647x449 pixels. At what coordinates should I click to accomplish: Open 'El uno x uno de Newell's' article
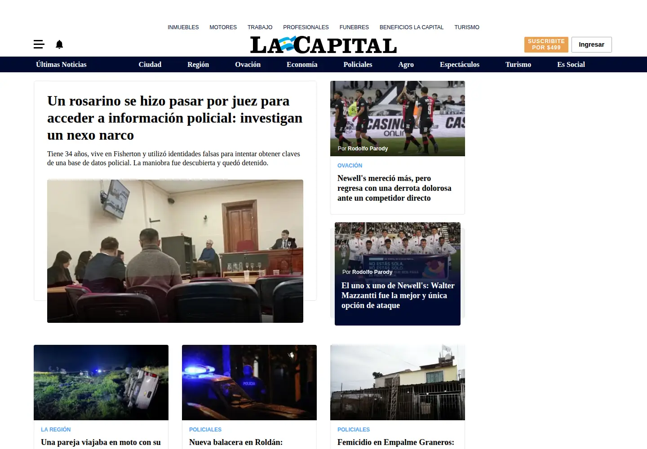point(398,295)
